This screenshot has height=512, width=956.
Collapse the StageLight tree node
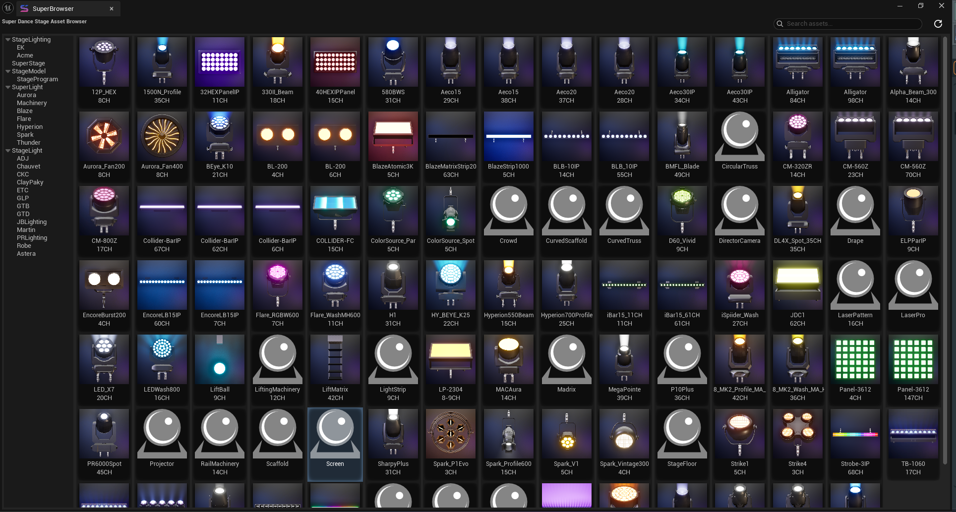pos(7,151)
